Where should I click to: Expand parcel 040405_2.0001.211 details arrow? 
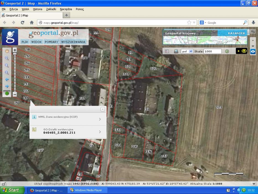tap(100, 132)
